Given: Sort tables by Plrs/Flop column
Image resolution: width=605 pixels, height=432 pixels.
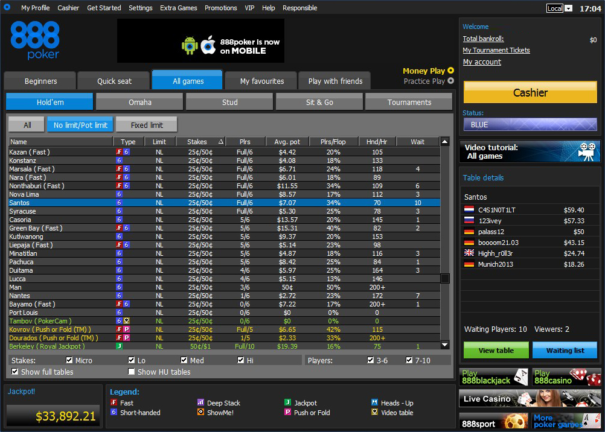Looking at the screenshot, I should (333, 142).
